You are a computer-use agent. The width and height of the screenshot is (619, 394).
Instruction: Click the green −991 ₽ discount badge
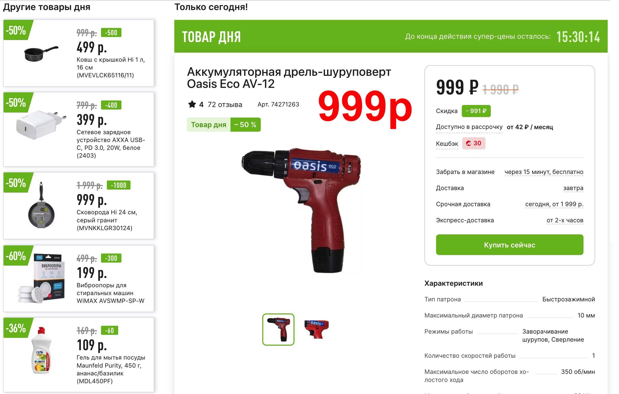coord(476,111)
